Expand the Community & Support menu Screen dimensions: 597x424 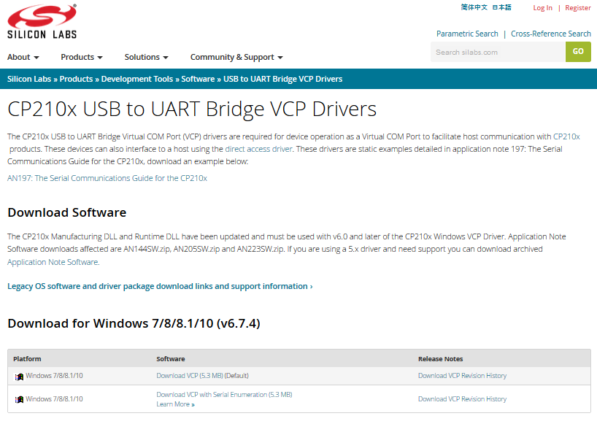click(236, 57)
